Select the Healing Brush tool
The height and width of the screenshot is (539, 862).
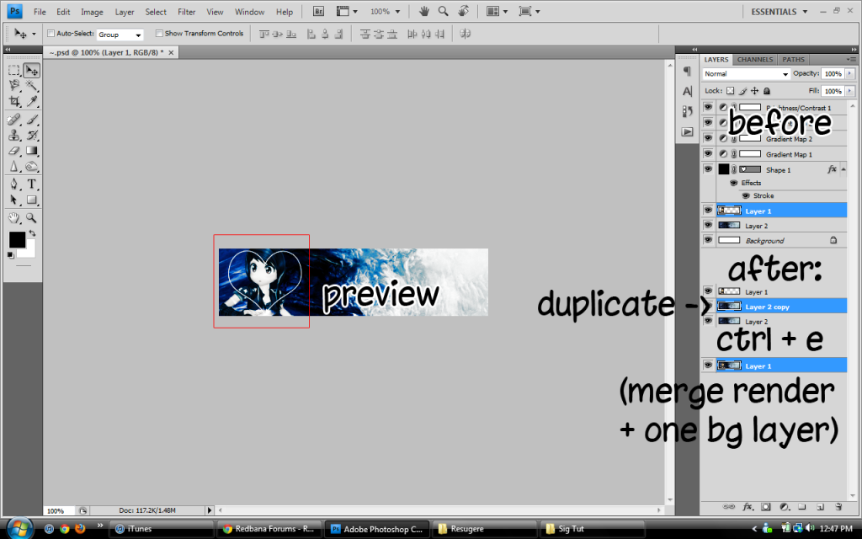point(14,120)
